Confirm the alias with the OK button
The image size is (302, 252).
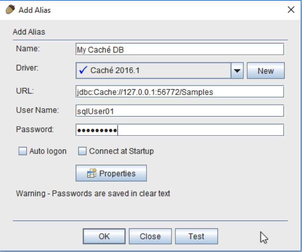[104, 237]
